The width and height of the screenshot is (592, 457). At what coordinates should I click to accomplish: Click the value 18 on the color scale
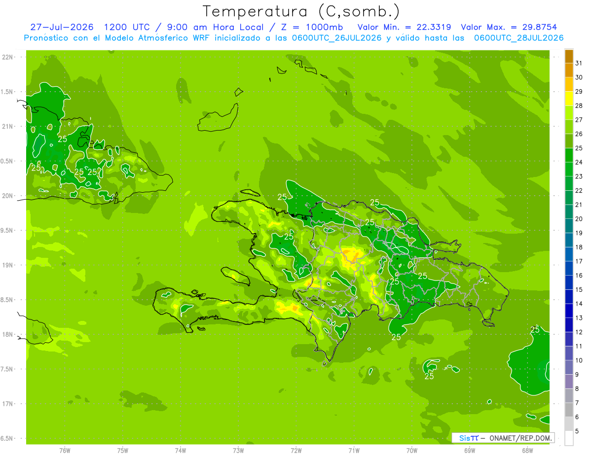(579, 247)
